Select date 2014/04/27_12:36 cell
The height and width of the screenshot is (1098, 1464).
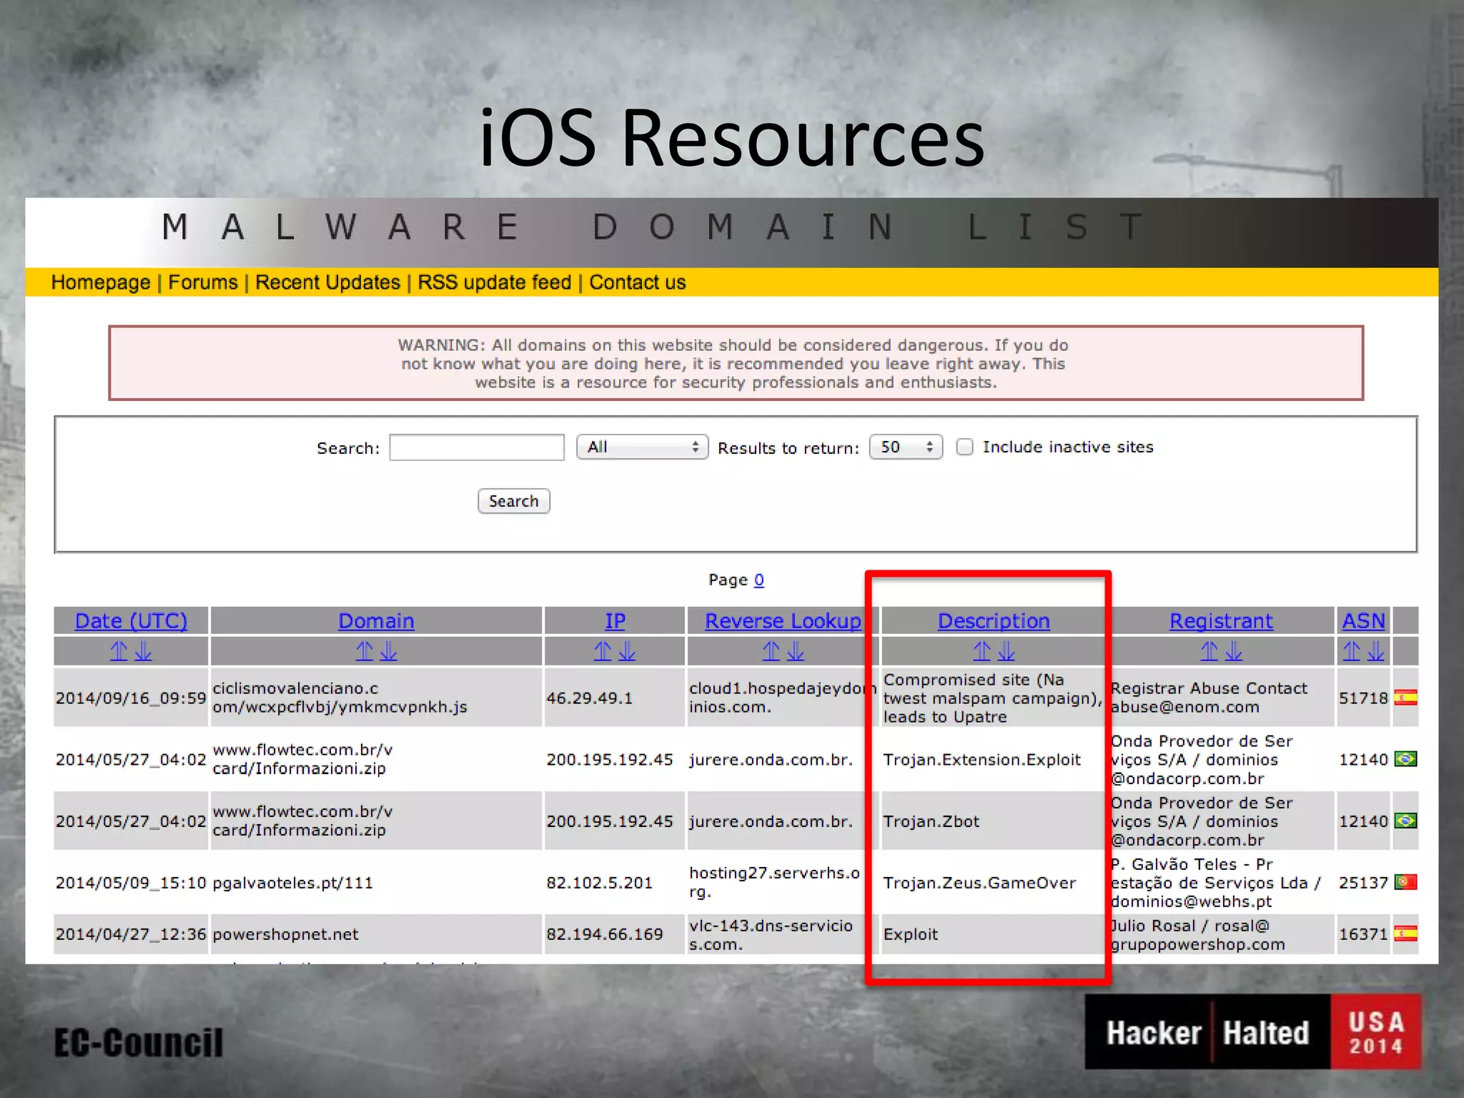(131, 934)
